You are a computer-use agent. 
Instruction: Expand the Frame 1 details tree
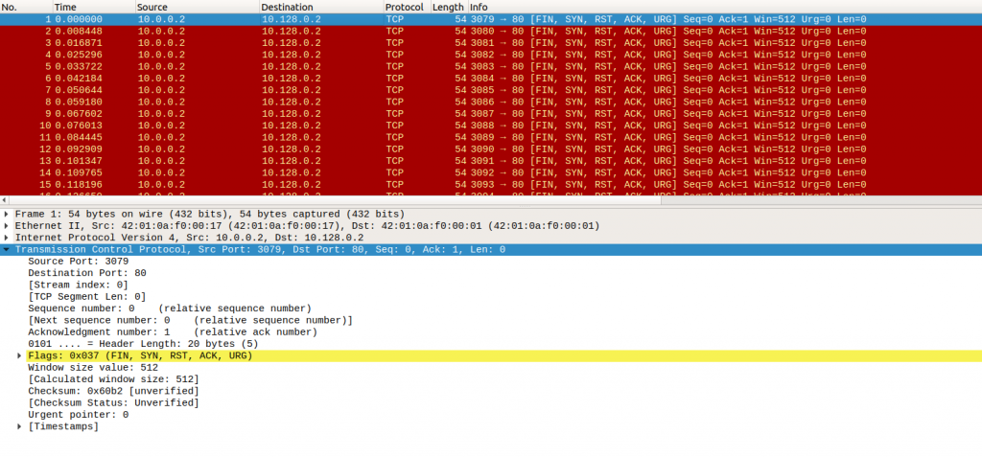tap(8, 214)
